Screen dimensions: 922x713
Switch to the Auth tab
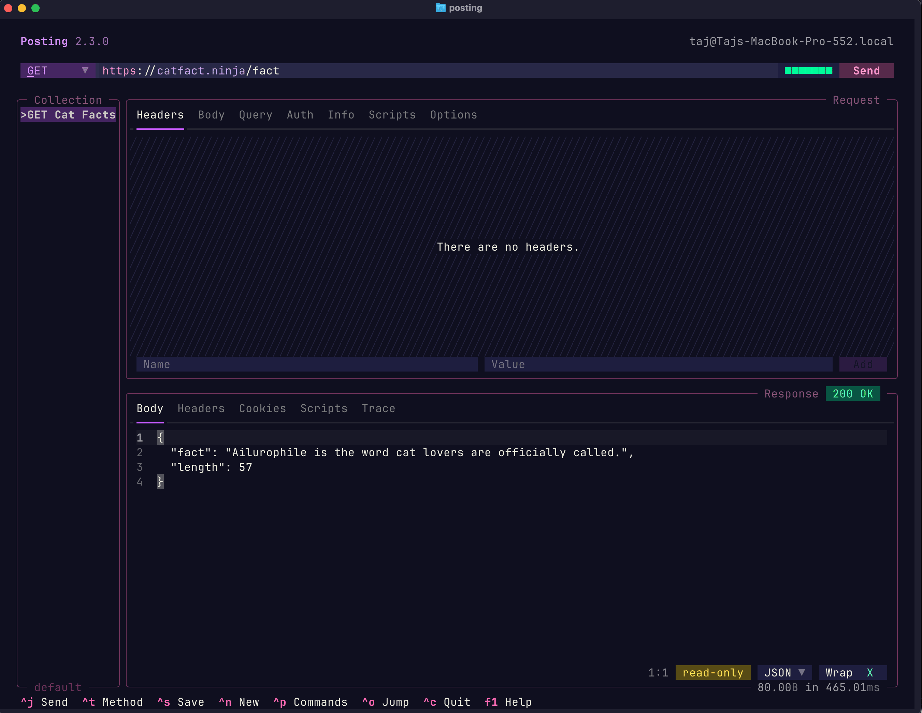[x=300, y=115]
